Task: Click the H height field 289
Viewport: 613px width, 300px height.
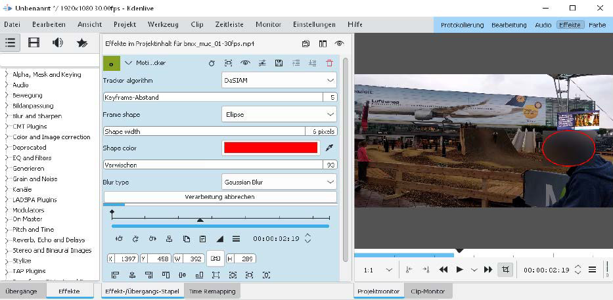Action: coord(240,259)
